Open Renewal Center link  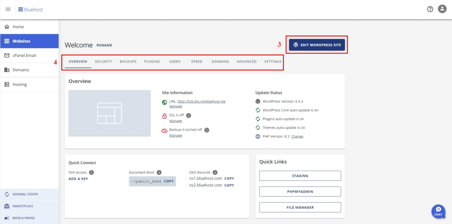pyautogui.click(x=30, y=194)
